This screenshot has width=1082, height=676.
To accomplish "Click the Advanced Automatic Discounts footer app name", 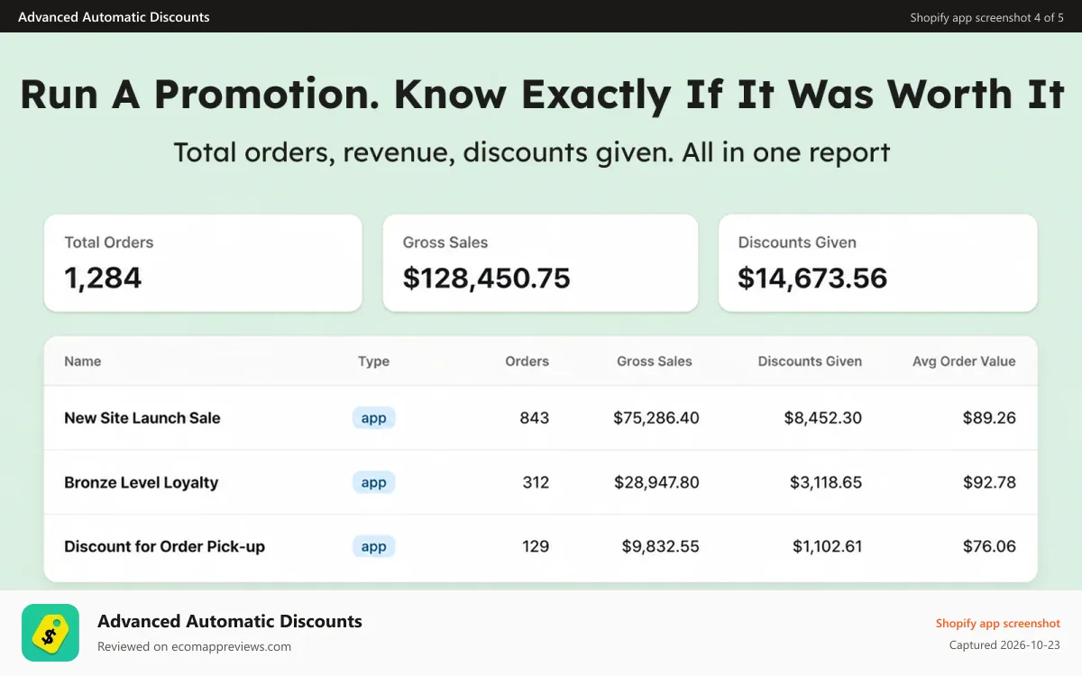I will coord(230,621).
